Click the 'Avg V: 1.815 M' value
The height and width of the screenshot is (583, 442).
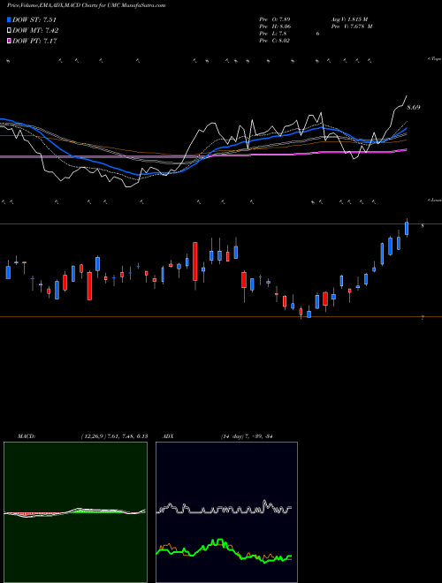(348, 19)
